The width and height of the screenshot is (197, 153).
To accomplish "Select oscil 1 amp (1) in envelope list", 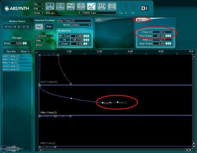I will [17, 56].
